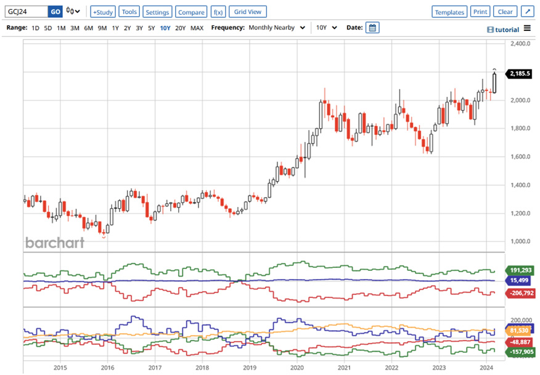Select the 5Y range option

coord(152,28)
